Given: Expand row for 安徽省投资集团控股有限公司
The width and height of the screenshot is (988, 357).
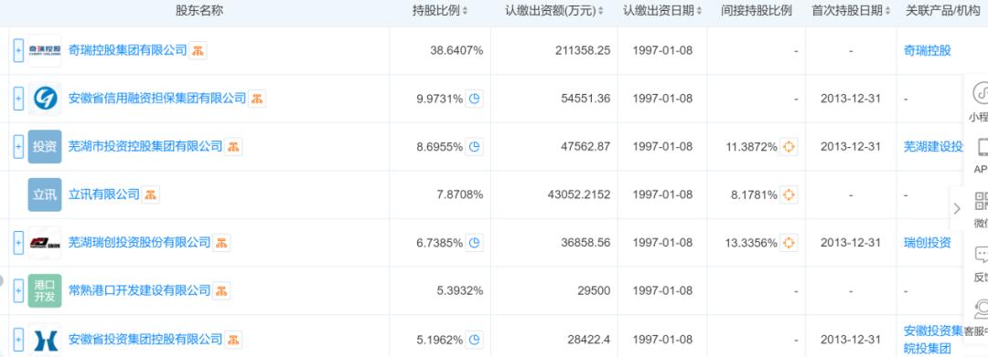Looking at the screenshot, I should tap(18, 340).
